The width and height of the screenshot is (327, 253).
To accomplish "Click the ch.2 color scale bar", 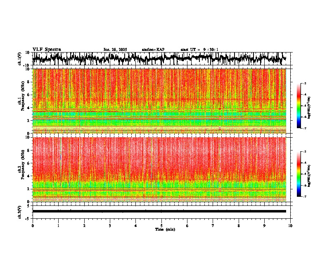I will click(299, 174).
